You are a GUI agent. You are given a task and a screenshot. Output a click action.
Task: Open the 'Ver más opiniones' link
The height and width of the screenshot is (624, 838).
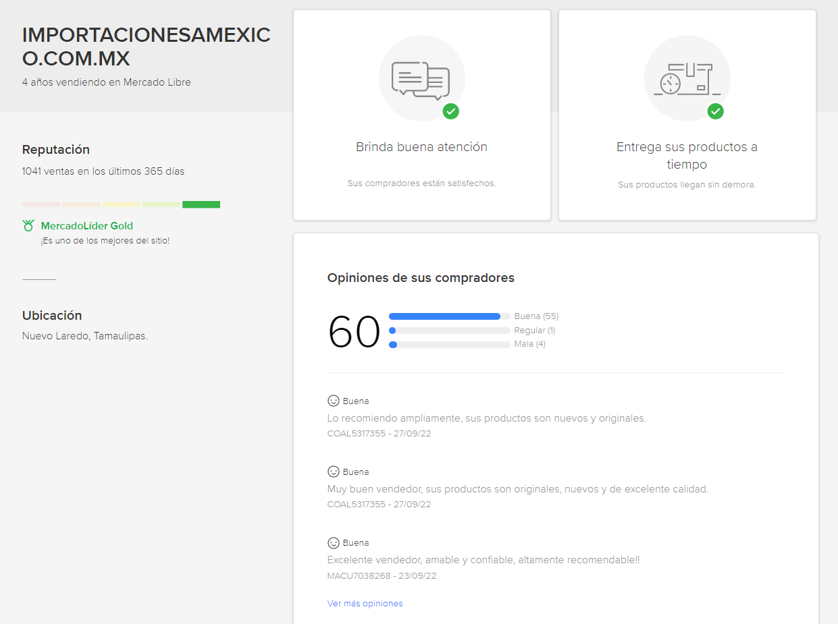click(365, 604)
